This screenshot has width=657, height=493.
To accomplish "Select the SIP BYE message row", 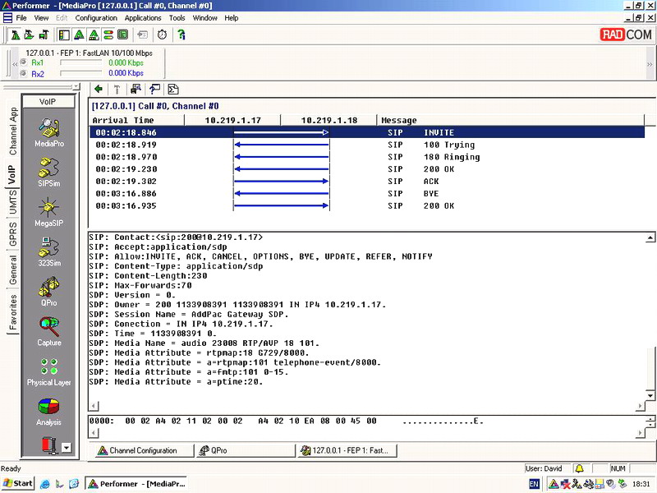I will click(367, 193).
